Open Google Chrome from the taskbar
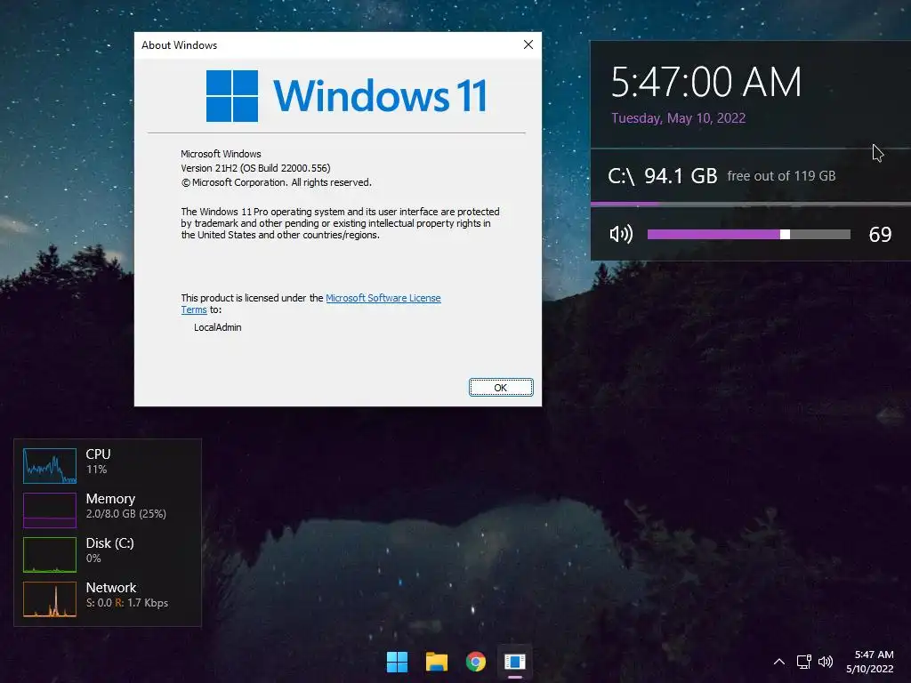The width and height of the screenshot is (911, 683). 476,662
